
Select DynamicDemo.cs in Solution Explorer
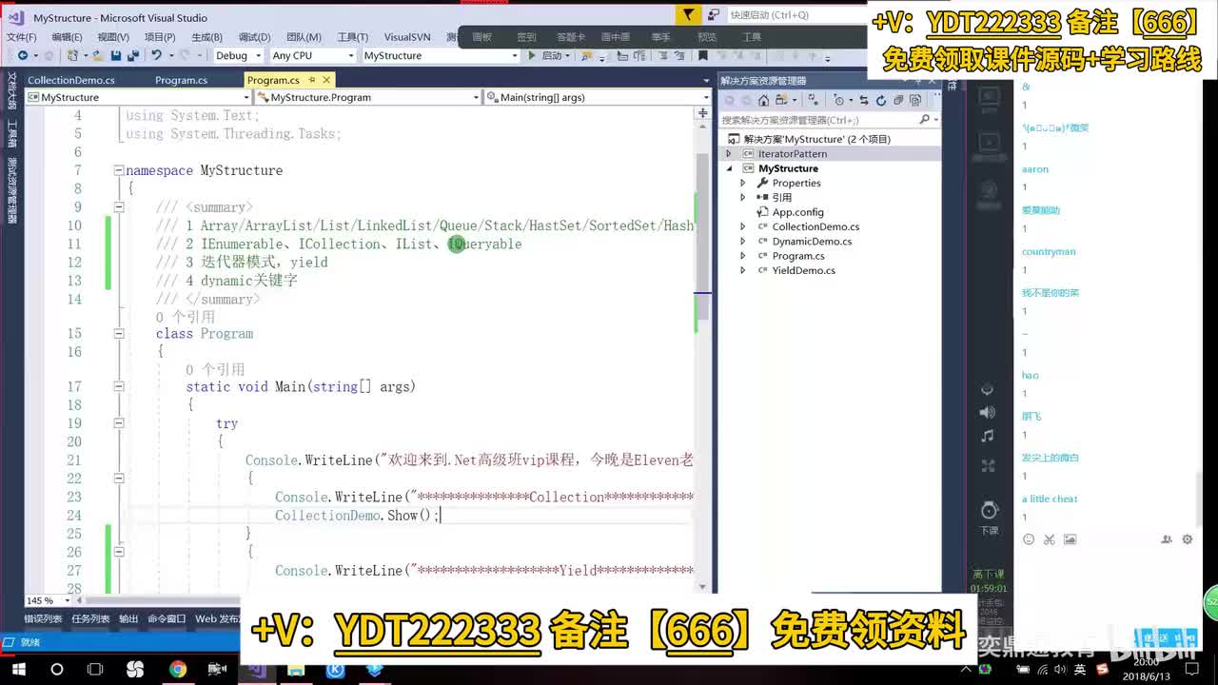(812, 241)
